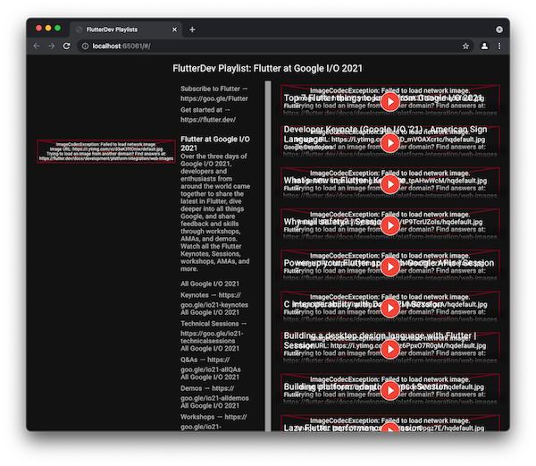Reload the current page

(67, 46)
